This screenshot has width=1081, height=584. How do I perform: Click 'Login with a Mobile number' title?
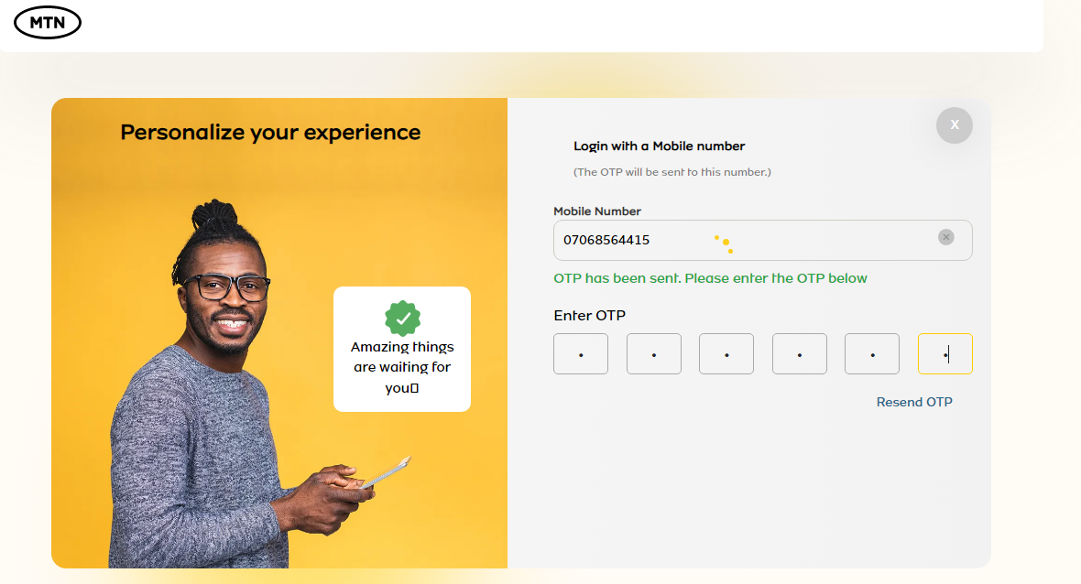(659, 146)
